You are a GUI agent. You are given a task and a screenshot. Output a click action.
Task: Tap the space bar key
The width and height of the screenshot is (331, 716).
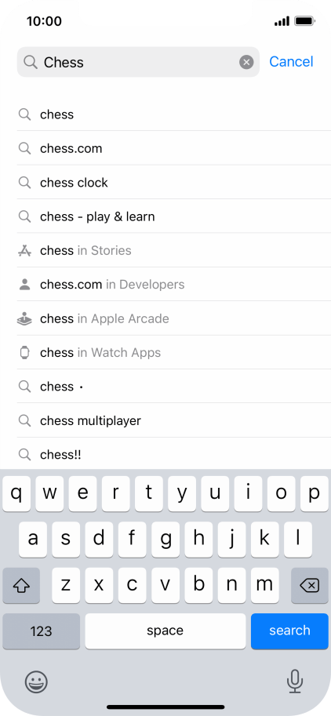point(165,631)
